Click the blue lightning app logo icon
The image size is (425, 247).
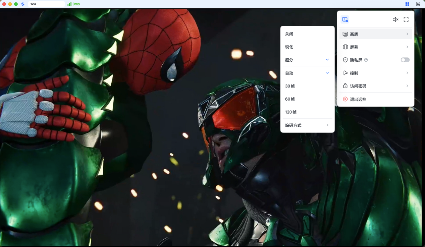click(23, 4)
